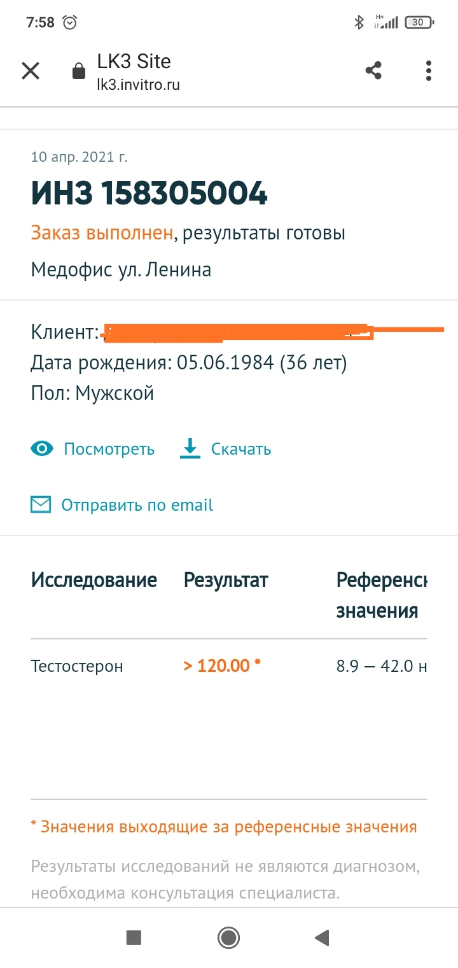This screenshot has width=458, height=968.
Task: Tap the lk3.invitro.ru address text
Action: tap(138, 85)
